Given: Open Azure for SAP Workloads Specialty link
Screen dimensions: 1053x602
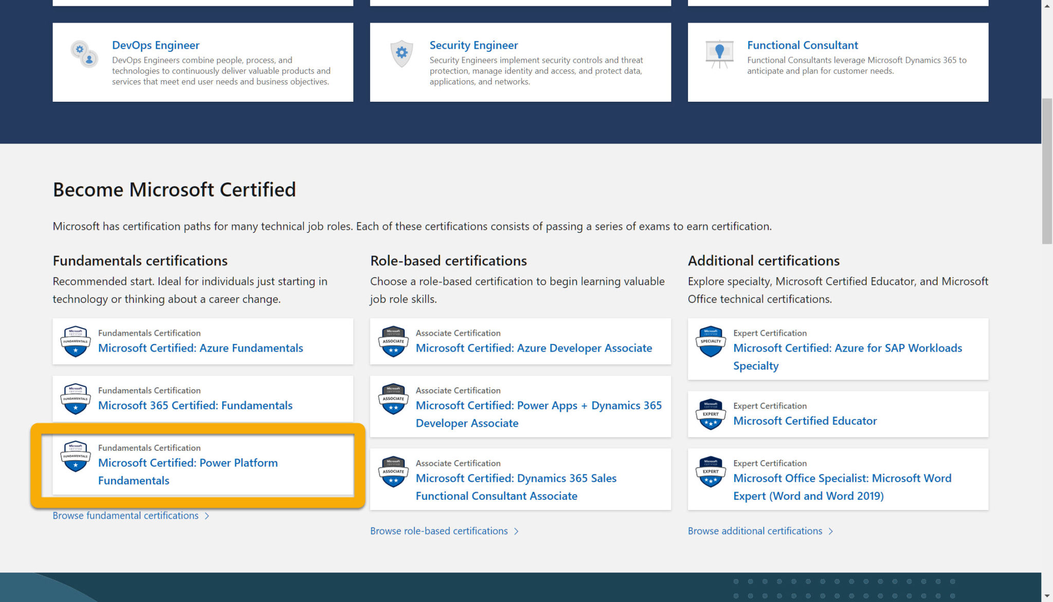Looking at the screenshot, I should pos(847,357).
